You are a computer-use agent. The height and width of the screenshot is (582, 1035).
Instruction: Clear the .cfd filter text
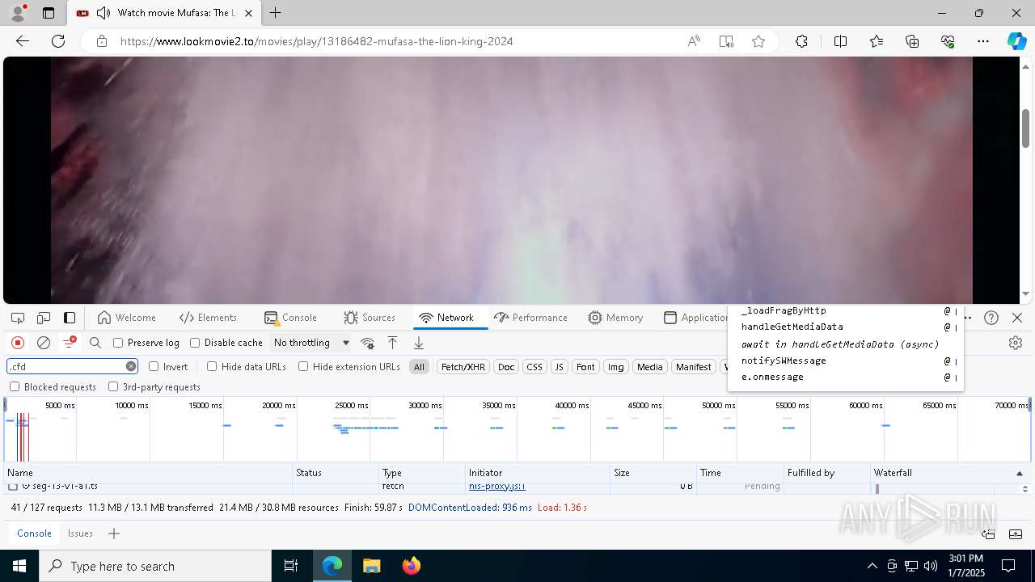click(131, 366)
